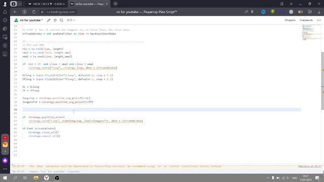Viewport: 324px width, 182px height.
Task: Open the video player sidebar icon
Action: click(x=5, y=45)
